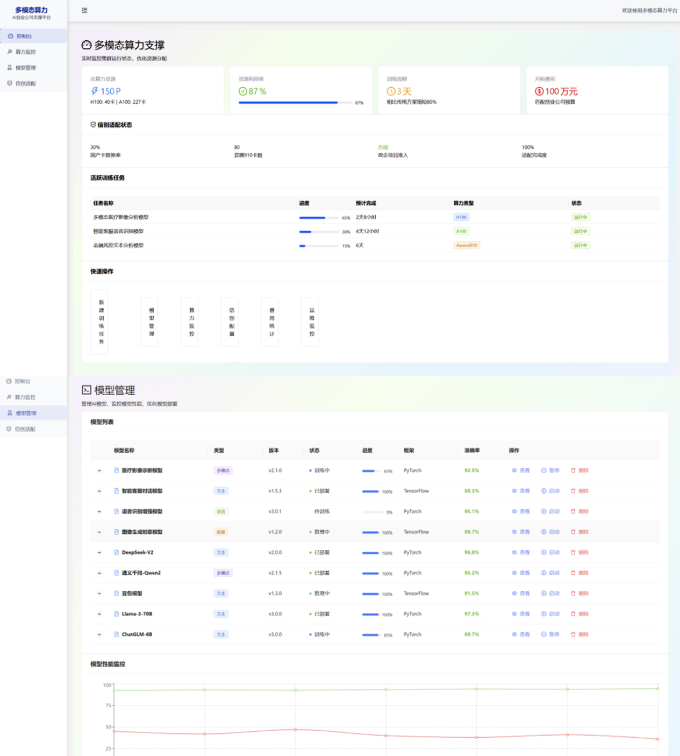The image size is (680, 756).
Task: Click the Ascend910 compute type tag
Action: [x=467, y=245]
